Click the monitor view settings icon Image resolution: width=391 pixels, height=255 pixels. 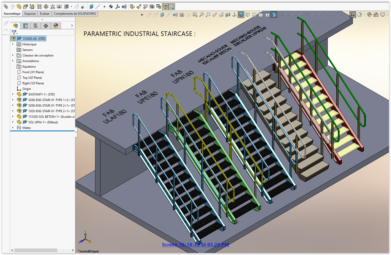(x=383, y=15)
